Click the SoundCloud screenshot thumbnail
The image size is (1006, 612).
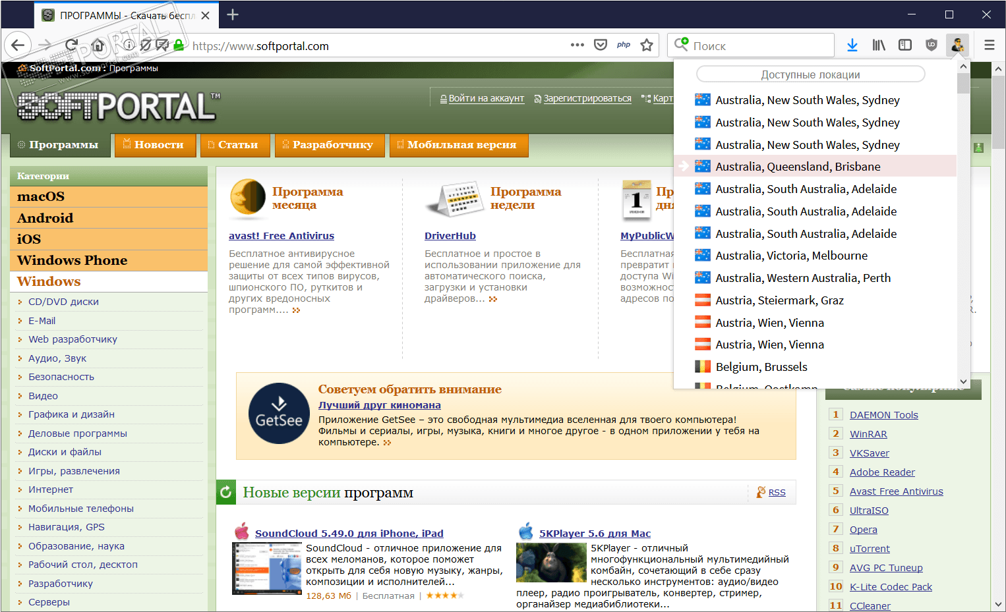click(267, 569)
